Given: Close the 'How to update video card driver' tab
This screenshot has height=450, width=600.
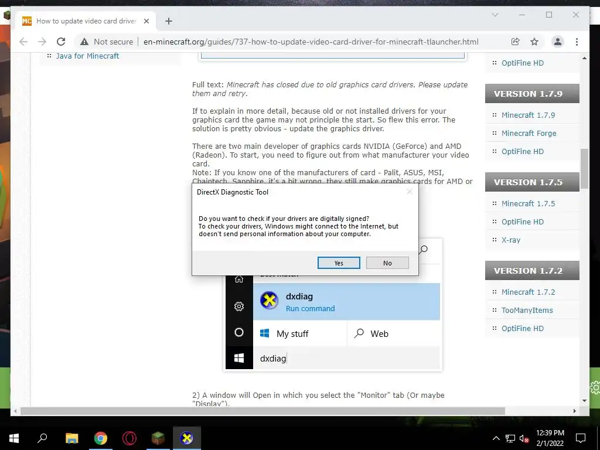Looking at the screenshot, I should pos(146,21).
